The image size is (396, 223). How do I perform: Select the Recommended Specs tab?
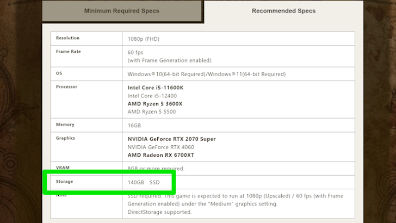point(283,11)
